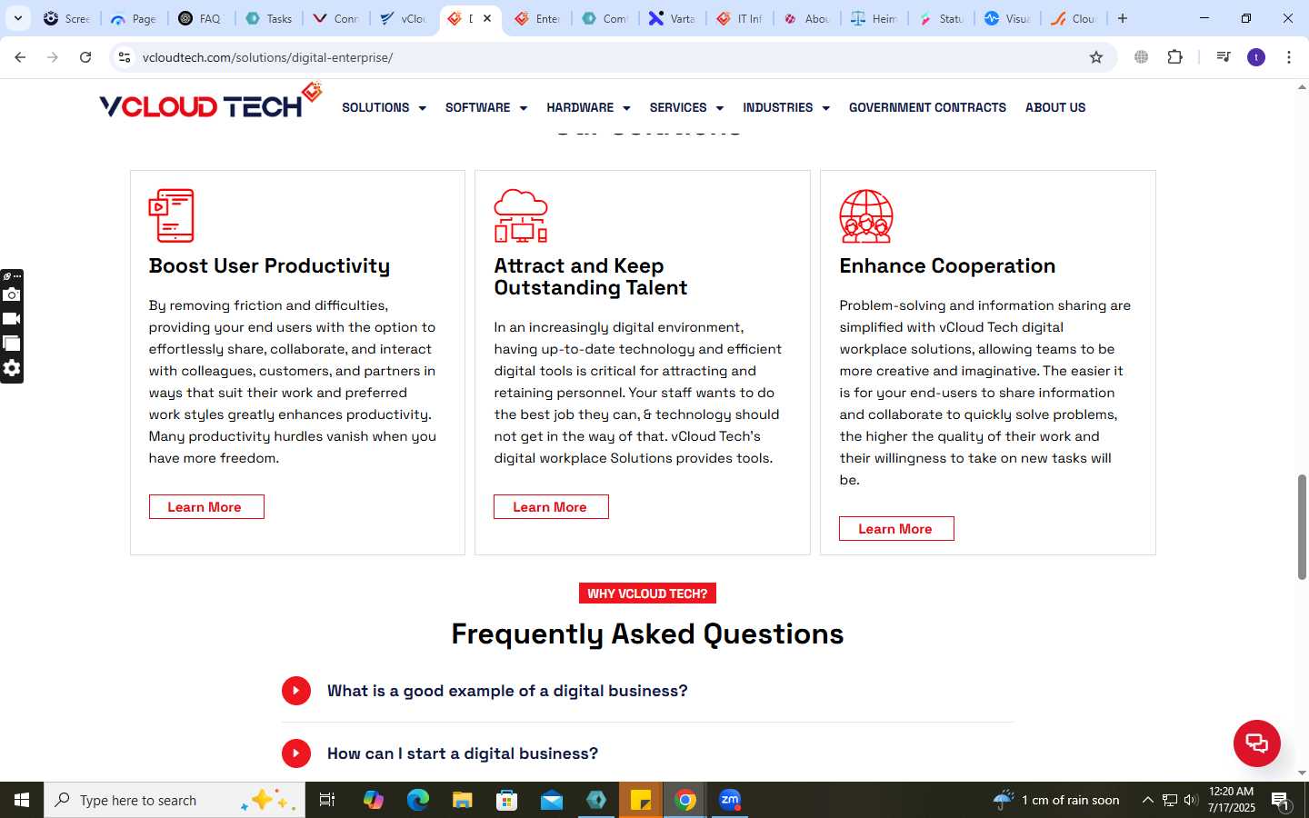Click the gallery icon in side widget
1309x818 pixels.
coord(12,344)
